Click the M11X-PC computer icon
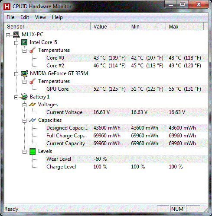 (x=16, y=35)
